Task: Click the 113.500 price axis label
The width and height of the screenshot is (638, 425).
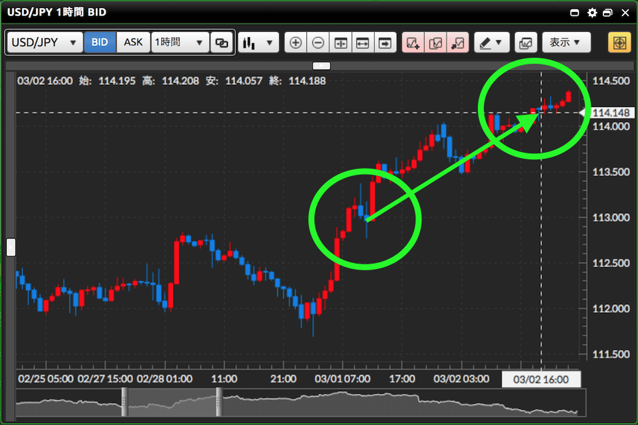Action: [611, 172]
